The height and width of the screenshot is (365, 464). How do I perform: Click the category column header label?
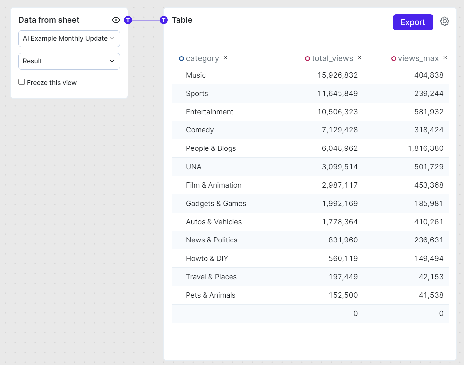202,58
